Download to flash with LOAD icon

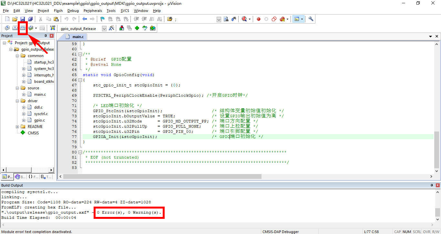[x=52, y=28]
